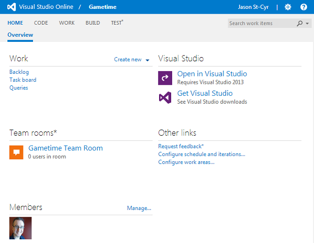This screenshot has height=243, width=314.
Task: Open the Jason St-Cyr user menu
Action: pos(253,7)
